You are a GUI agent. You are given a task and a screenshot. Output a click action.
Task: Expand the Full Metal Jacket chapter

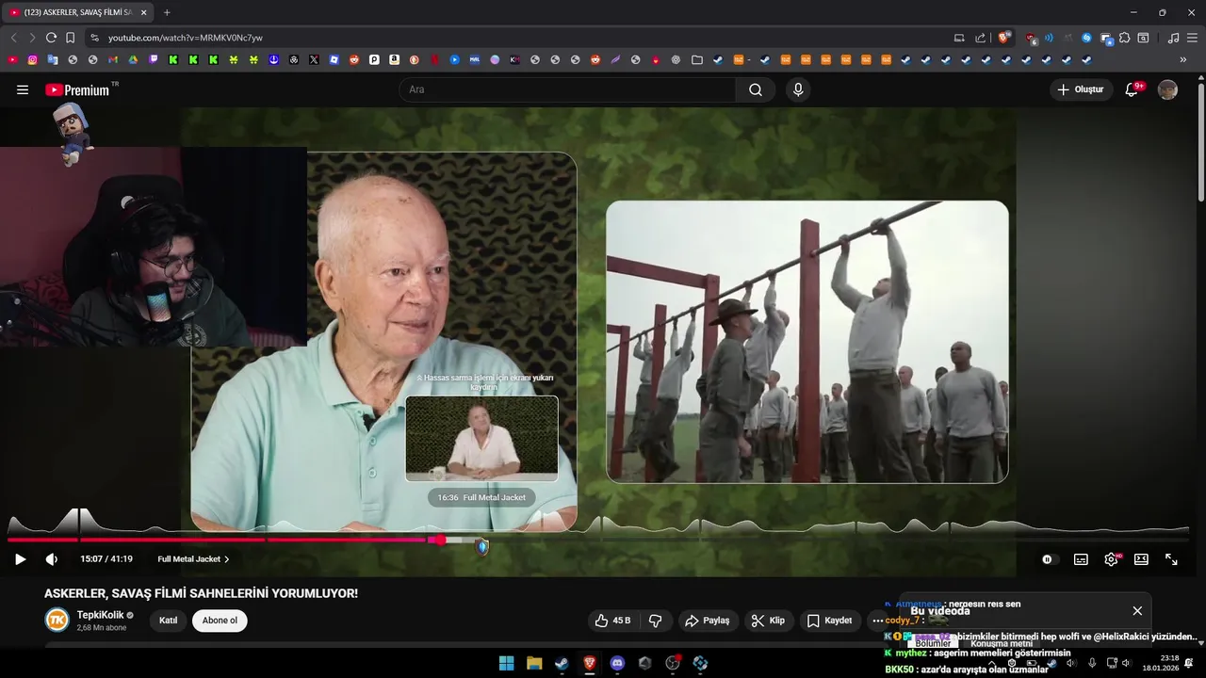[x=193, y=559]
